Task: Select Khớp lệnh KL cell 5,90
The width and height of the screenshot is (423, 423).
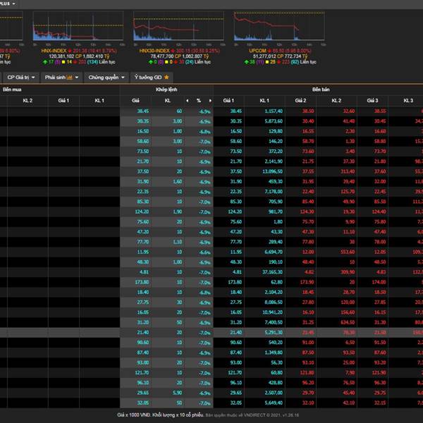Action: pos(177,393)
